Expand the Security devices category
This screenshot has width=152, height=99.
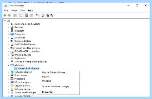(8, 86)
